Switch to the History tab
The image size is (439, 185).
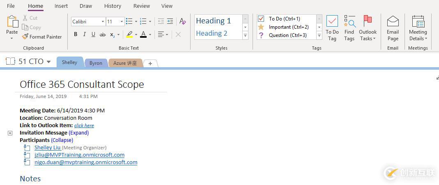[113, 6]
